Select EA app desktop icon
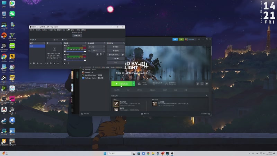 4,36
